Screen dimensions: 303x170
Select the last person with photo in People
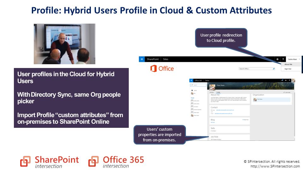tap(195, 116)
